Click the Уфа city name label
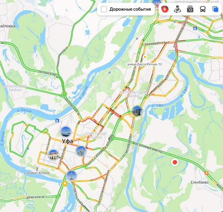 click(68, 141)
